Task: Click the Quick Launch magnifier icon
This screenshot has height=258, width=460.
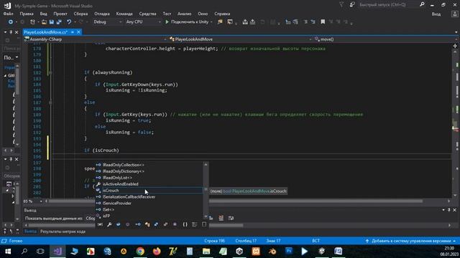Action: pyautogui.click(x=422, y=4)
